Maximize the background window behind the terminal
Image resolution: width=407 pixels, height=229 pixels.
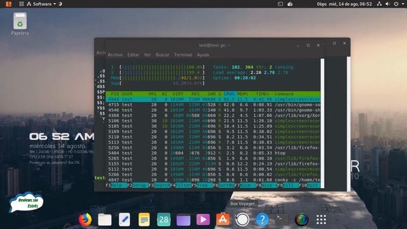[335, 43]
